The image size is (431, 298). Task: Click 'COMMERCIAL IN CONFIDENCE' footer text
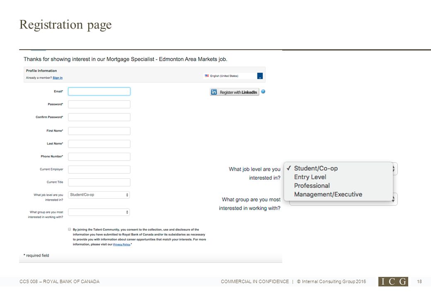255,281
